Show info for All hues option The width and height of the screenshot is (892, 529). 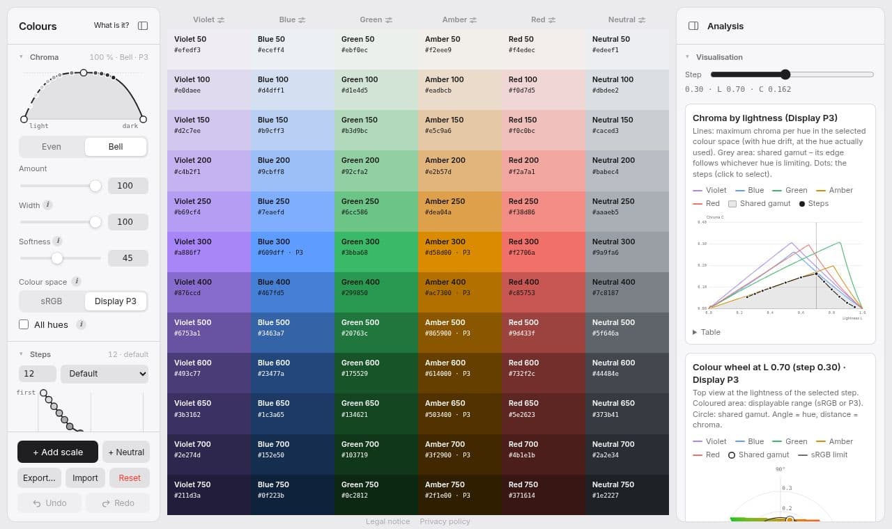click(x=81, y=324)
